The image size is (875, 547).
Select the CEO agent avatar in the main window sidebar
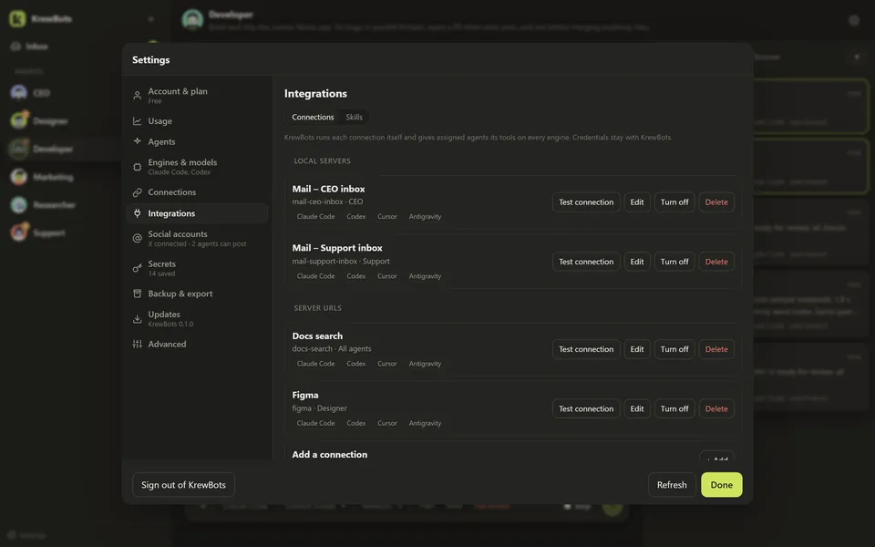point(19,93)
